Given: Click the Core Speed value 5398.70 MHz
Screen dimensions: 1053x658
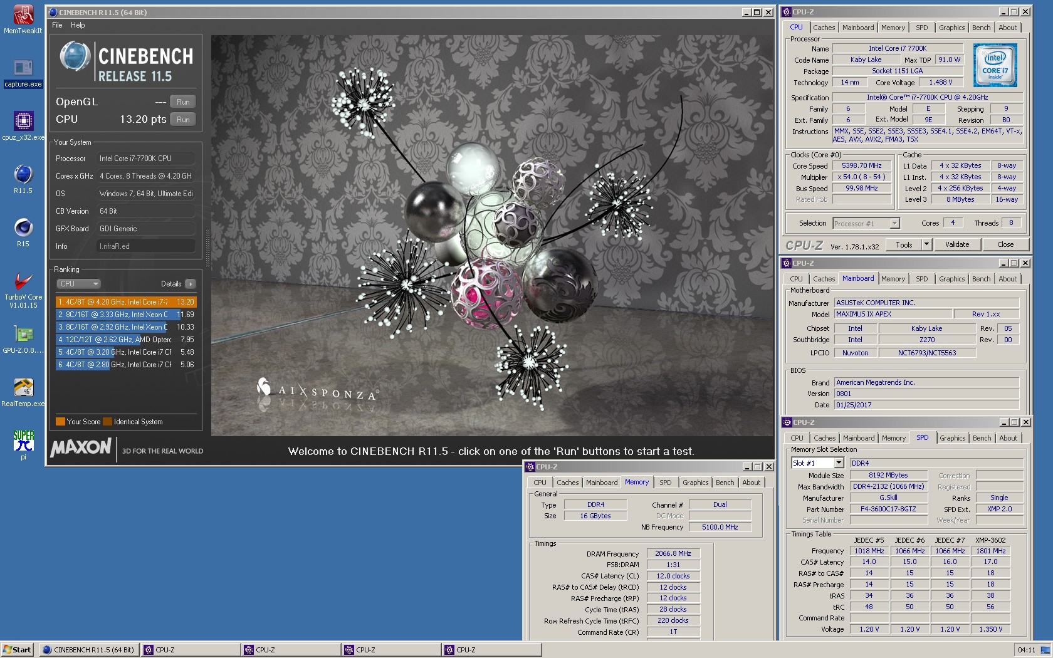Looking at the screenshot, I should 862,166.
